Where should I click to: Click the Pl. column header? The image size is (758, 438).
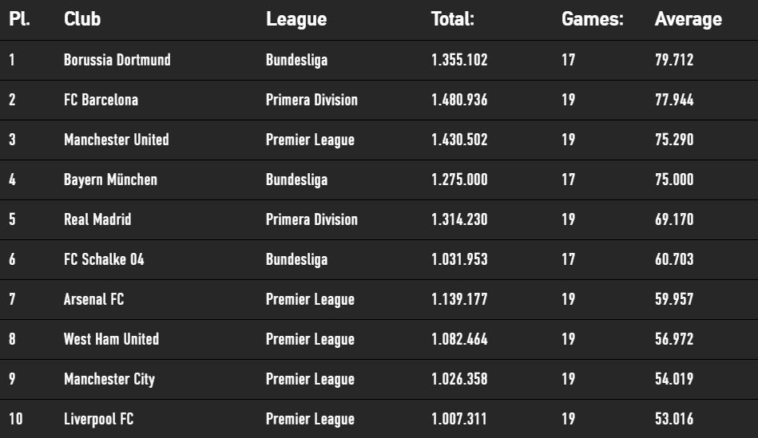[x=19, y=19]
